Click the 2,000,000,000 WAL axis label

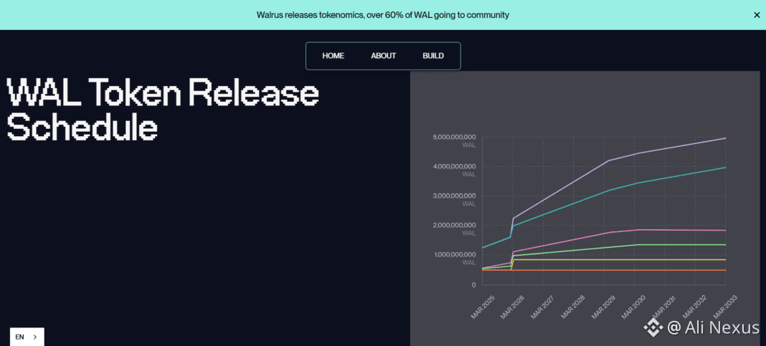454,229
